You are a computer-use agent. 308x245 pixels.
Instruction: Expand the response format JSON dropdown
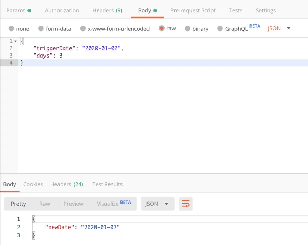[157, 204]
